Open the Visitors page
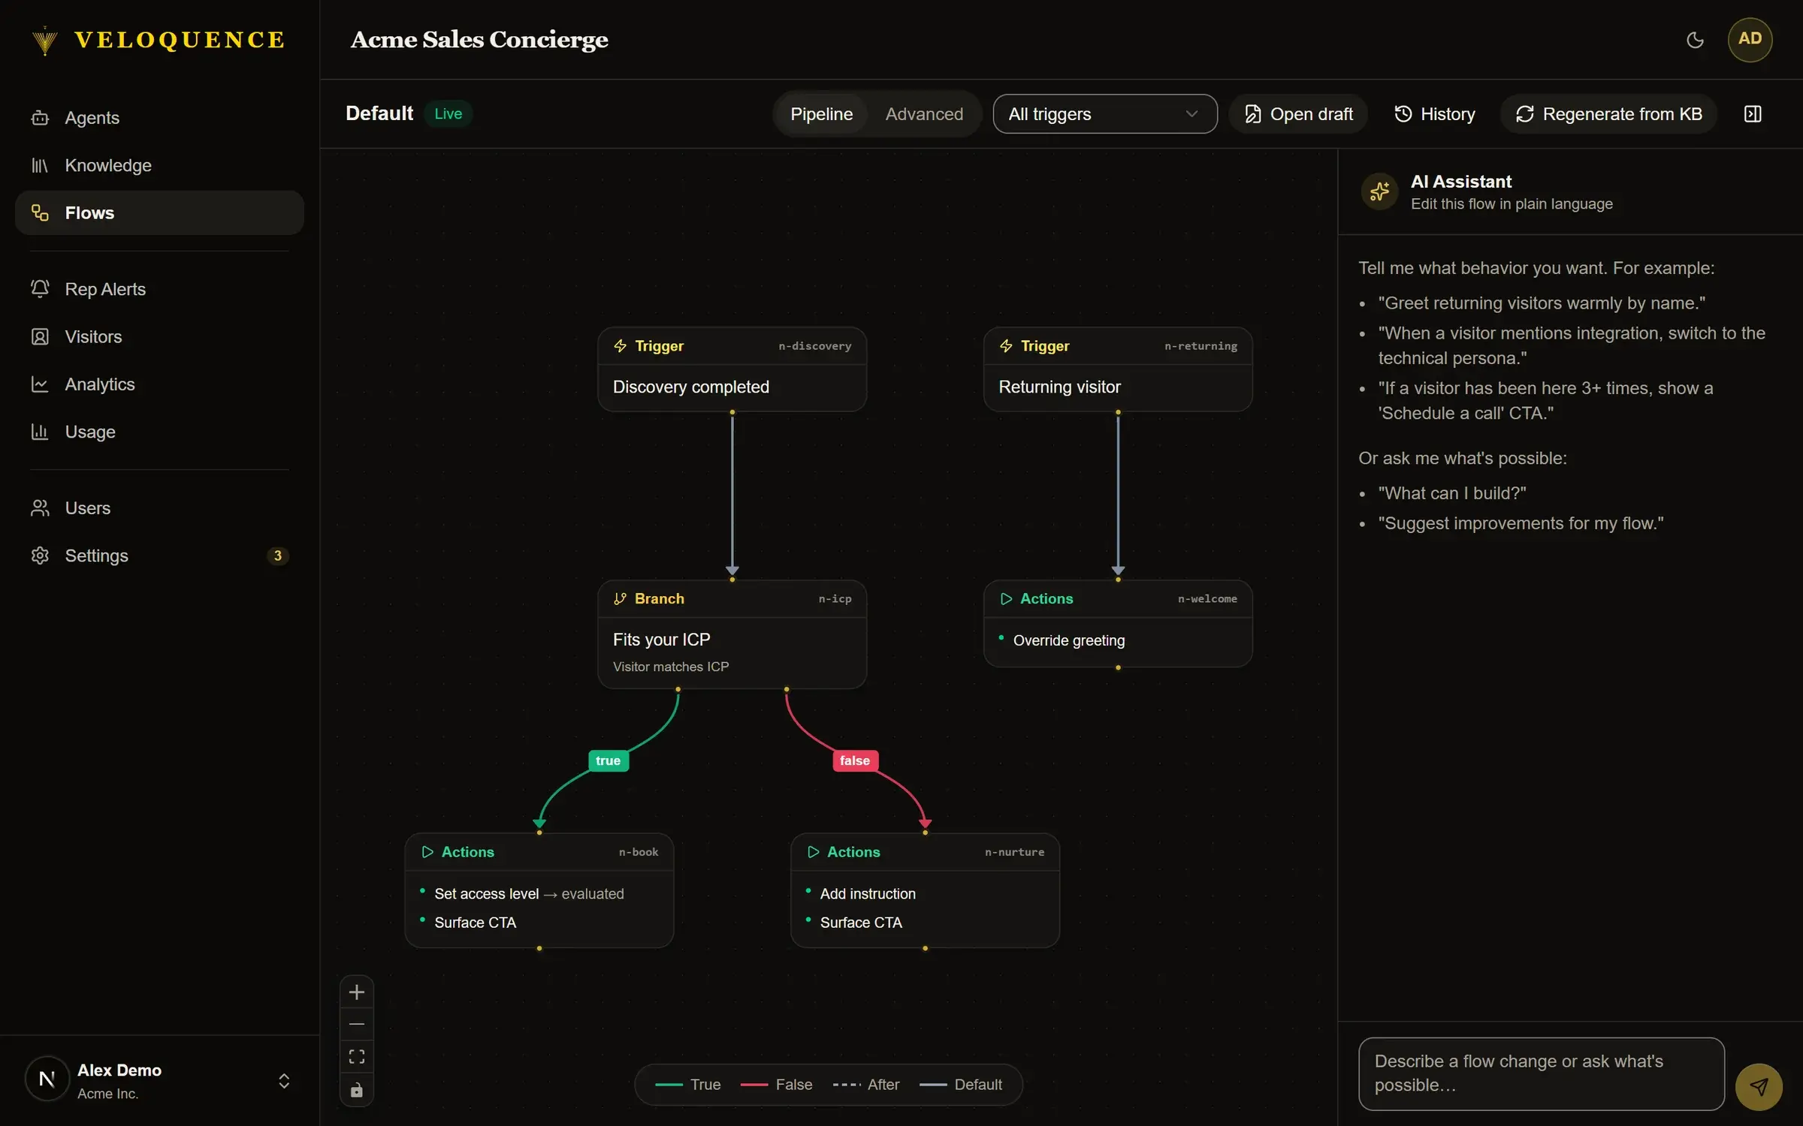The width and height of the screenshot is (1803, 1126). coord(159,336)
